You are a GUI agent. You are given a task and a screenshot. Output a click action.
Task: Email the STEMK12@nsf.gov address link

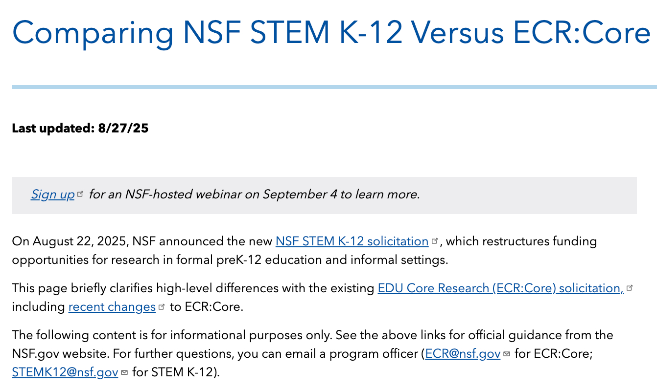[x=65, y=372]
